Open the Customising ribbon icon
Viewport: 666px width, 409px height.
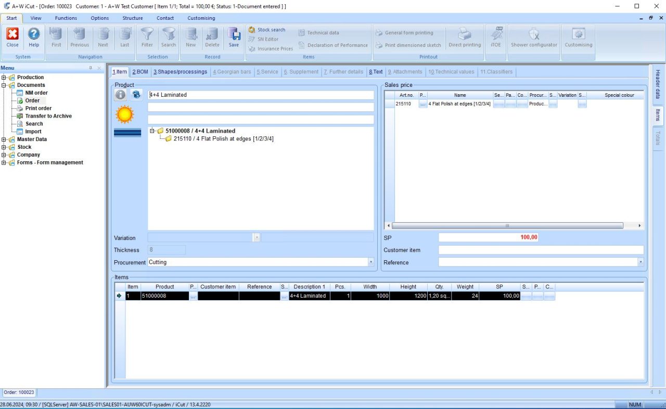[578, 36]
